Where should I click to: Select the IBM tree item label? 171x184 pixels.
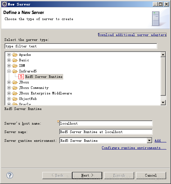click(22, 66)
